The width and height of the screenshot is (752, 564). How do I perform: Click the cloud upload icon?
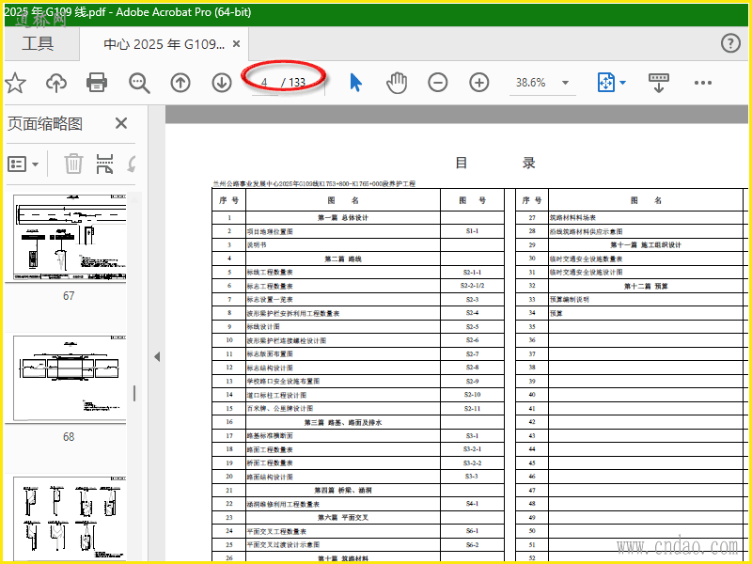coord(56,83)
